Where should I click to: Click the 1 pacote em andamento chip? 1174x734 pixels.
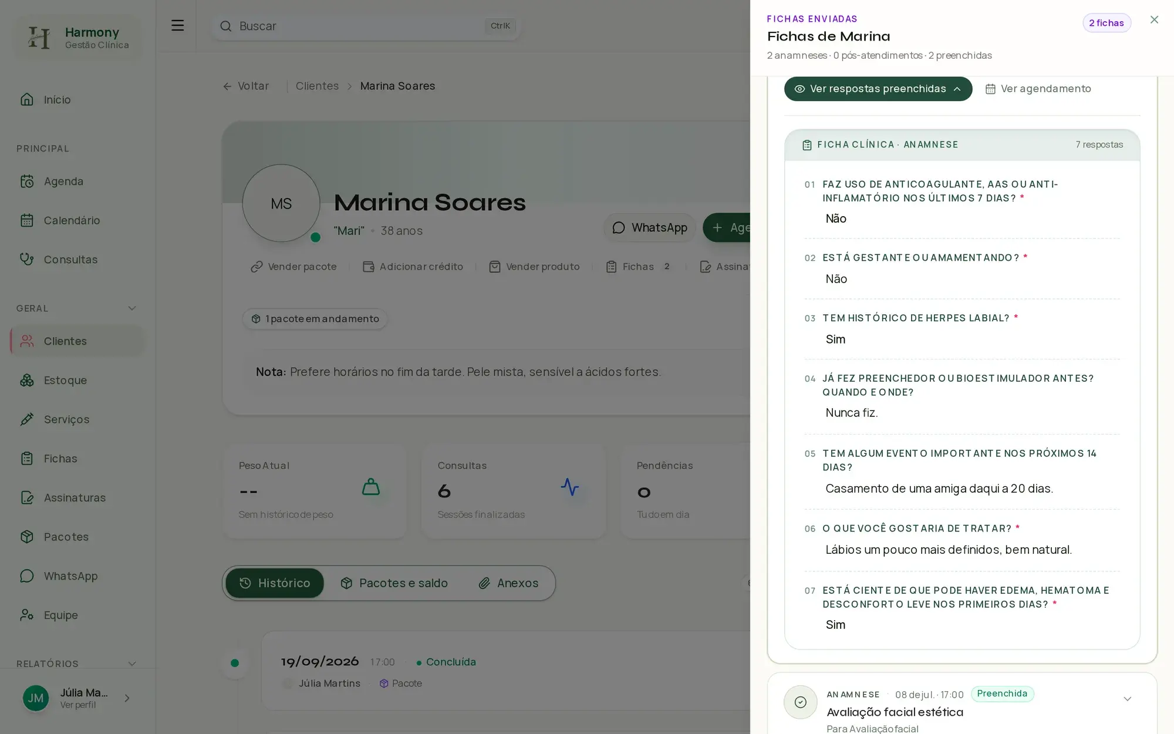(x=315, y=319)
